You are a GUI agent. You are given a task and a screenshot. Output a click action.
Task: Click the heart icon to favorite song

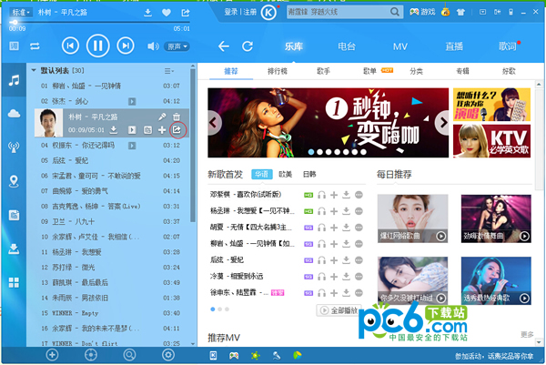[167, 14]
